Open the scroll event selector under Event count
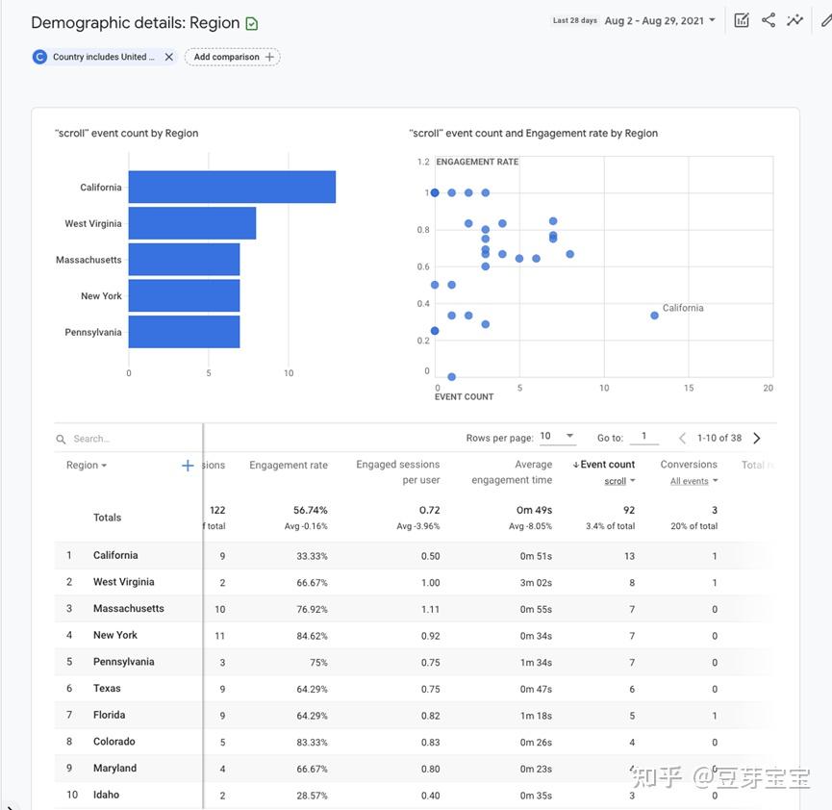 click(x=620, y=480)
